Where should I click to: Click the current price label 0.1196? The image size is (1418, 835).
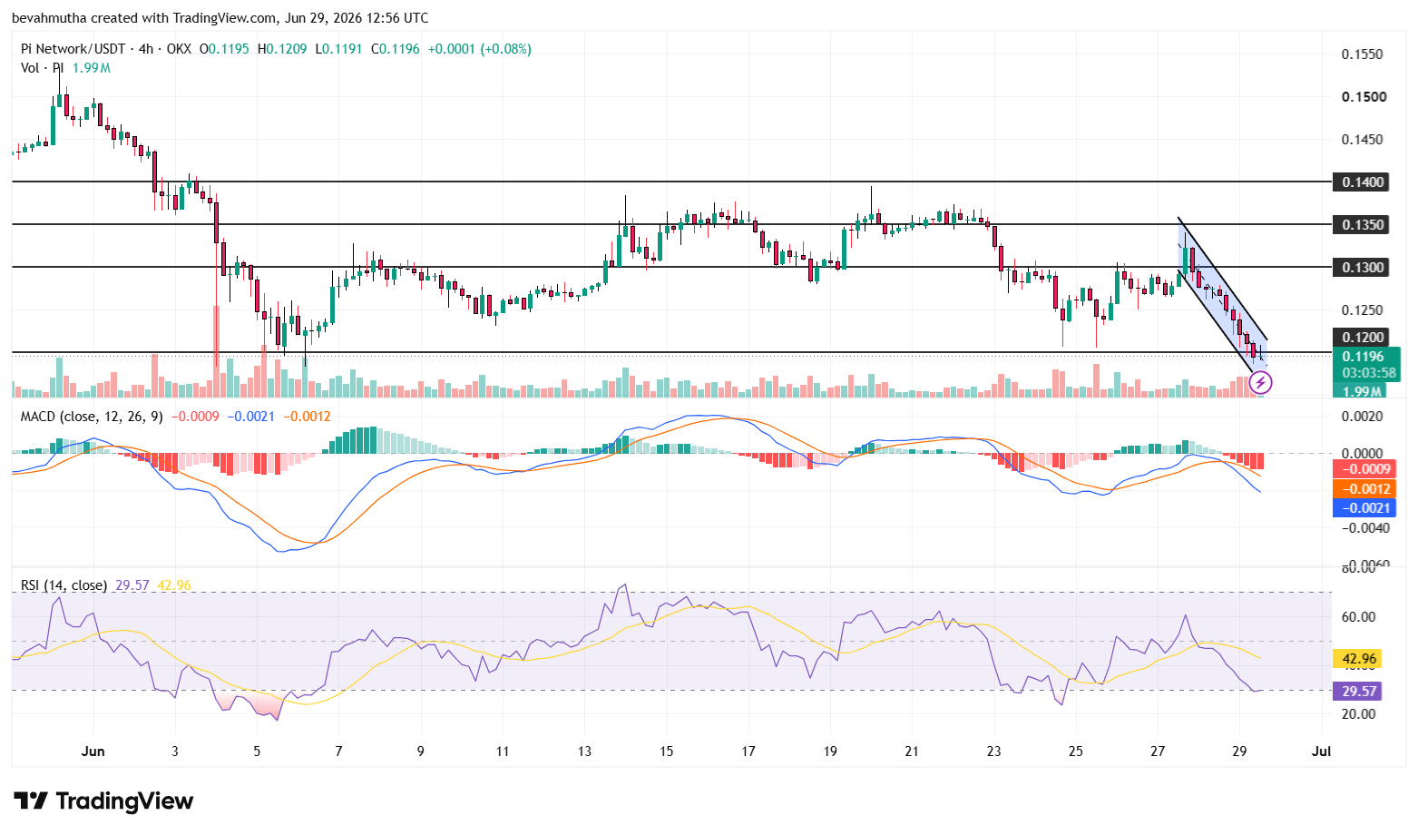(x=1364, y=357)
